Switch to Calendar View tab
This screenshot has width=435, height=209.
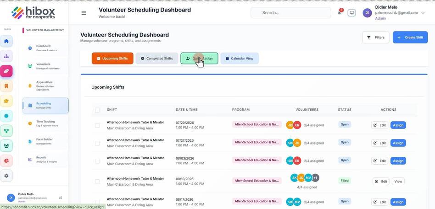pos(240,59)
